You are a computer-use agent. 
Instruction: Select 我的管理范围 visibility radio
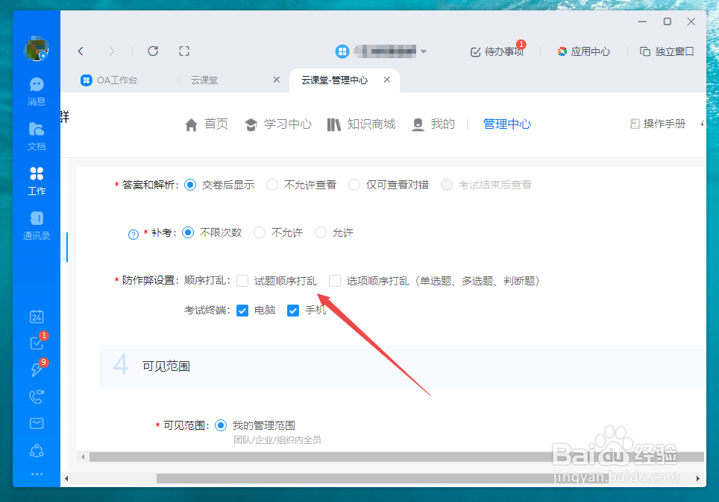coord(221,425)
